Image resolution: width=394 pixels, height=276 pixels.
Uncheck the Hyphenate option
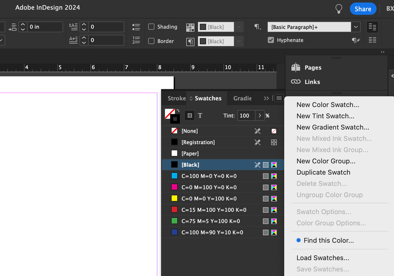point(271,40)
